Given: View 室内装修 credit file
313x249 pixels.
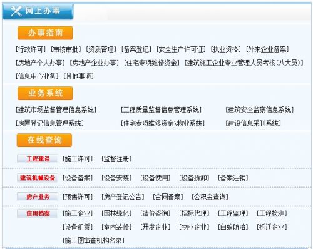Looking at the screenshot, I should coord(116,227).
